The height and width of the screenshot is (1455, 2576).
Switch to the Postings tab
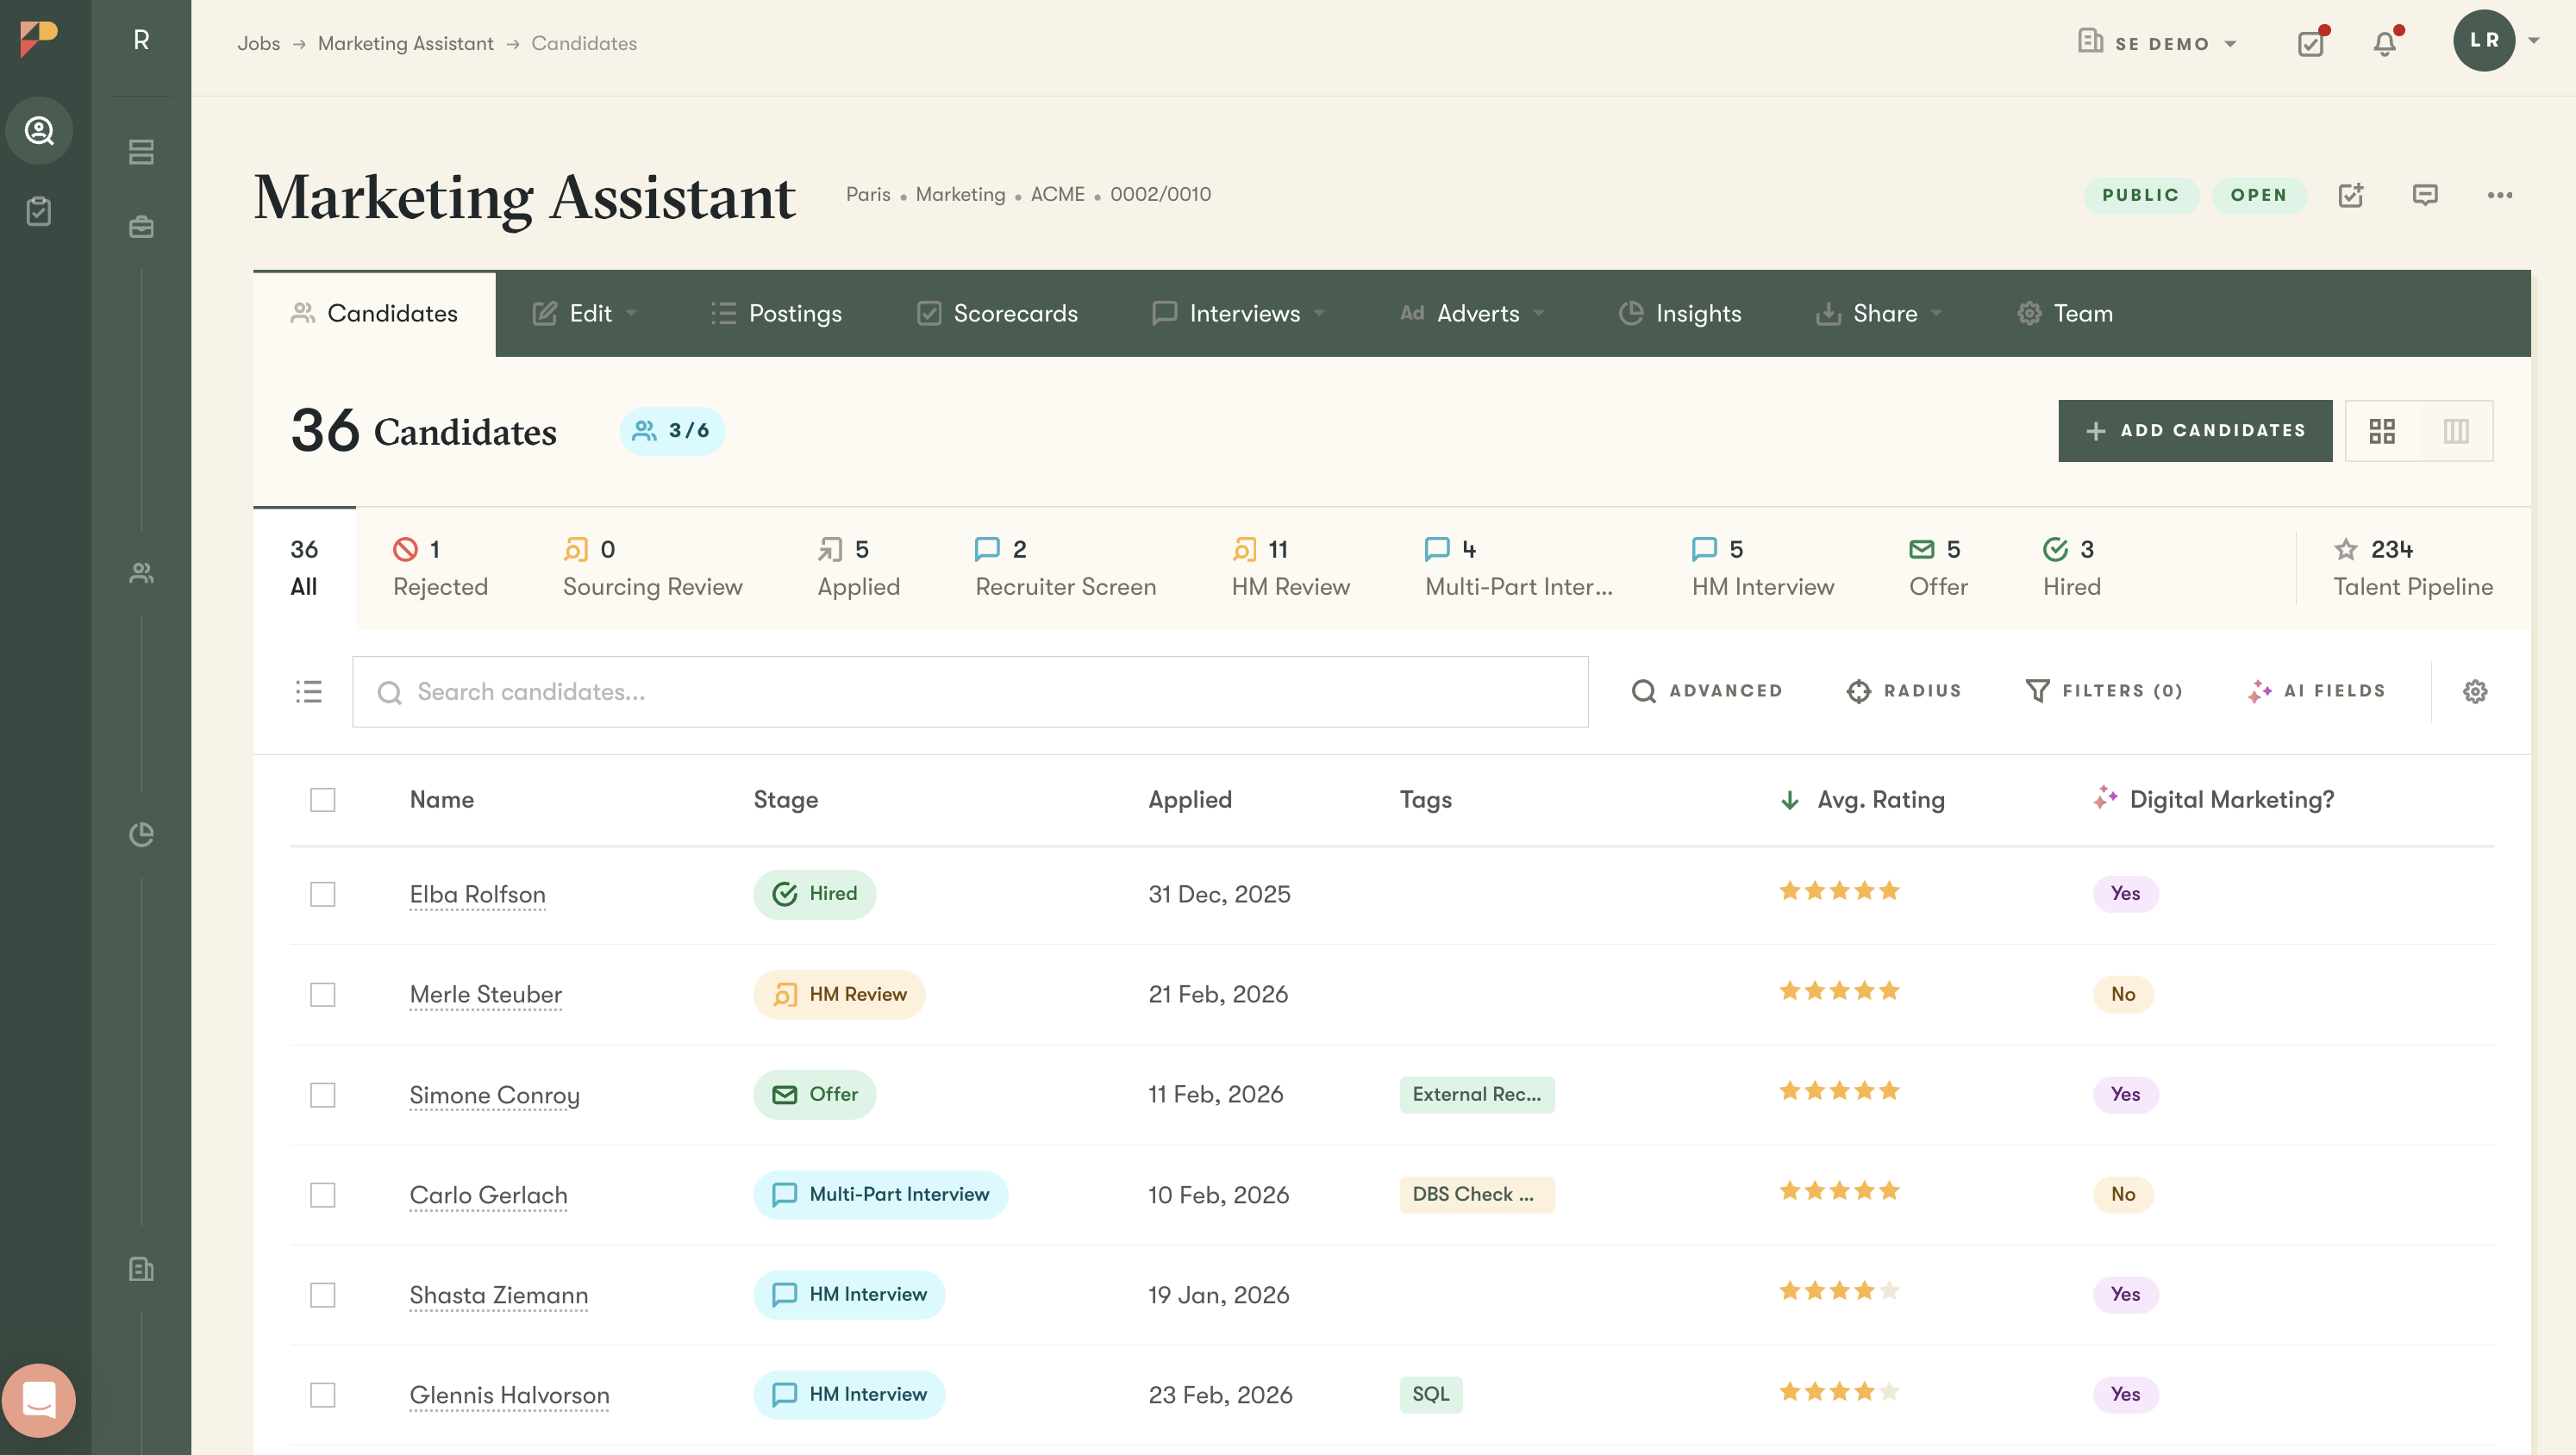pyautogui.click(x=776, y=314)
